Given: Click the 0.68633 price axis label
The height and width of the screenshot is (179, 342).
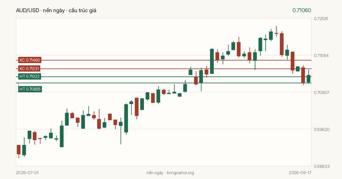Looking at the screenshot, I should 321,166.
